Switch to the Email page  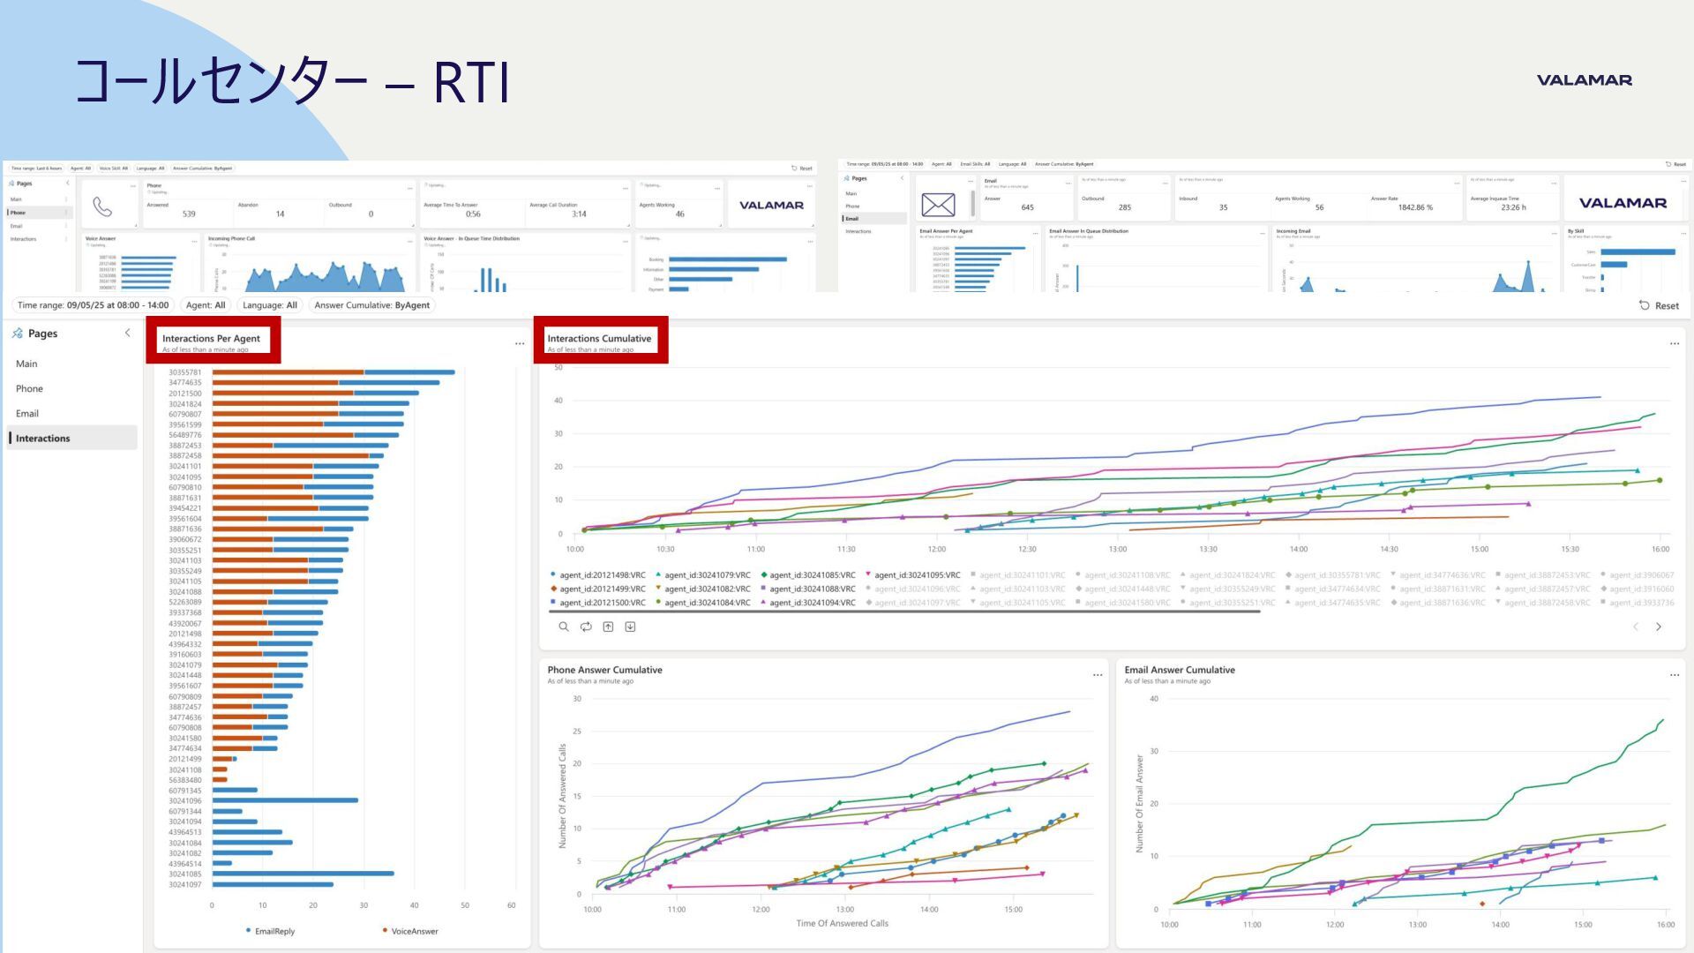pos(27,413)
